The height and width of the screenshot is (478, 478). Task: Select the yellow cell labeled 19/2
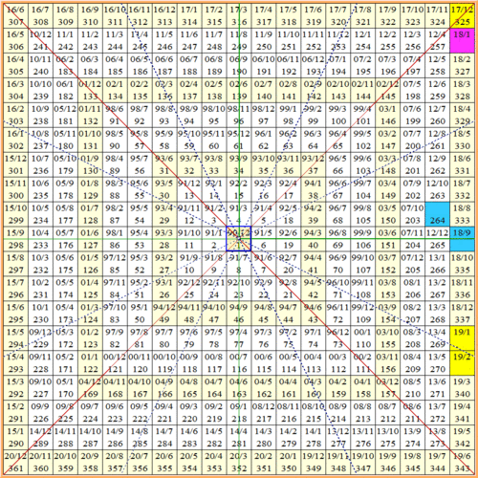462,363
